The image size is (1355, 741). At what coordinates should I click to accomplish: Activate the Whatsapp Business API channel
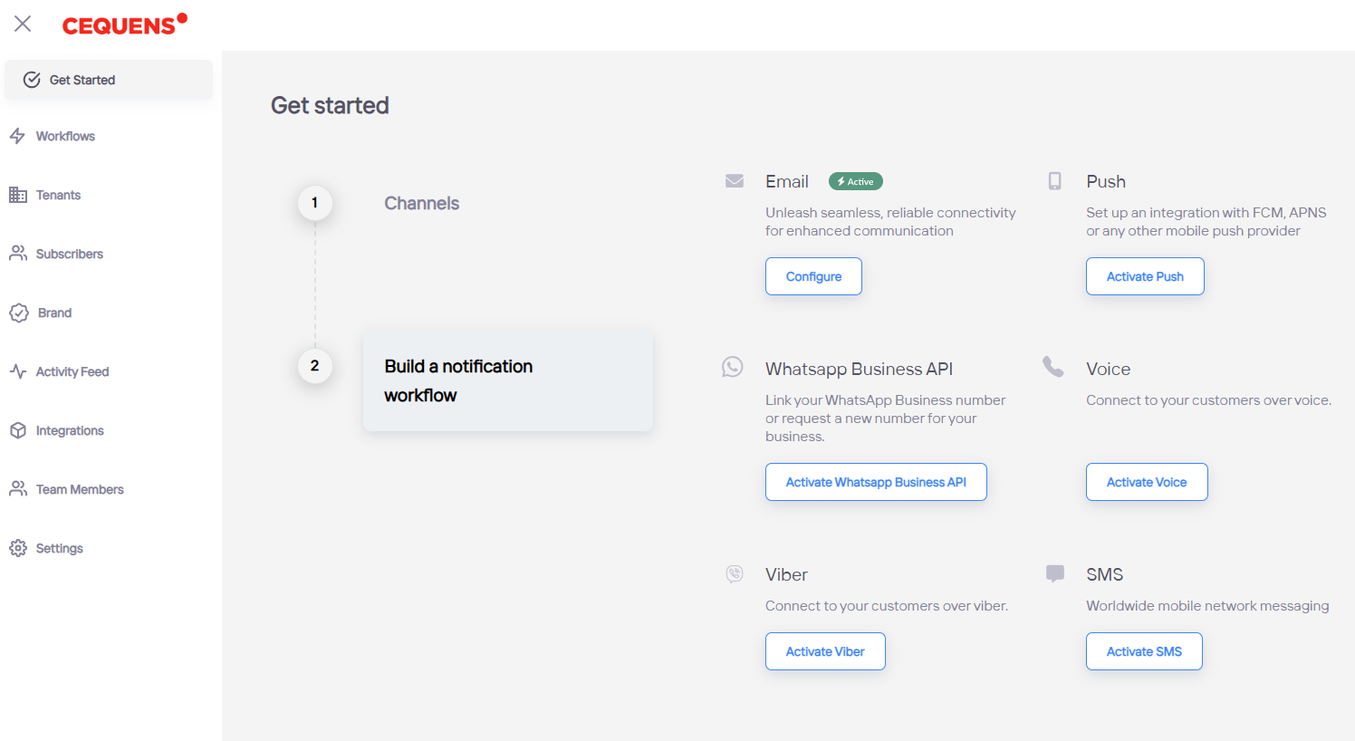[x=876, y=482]
